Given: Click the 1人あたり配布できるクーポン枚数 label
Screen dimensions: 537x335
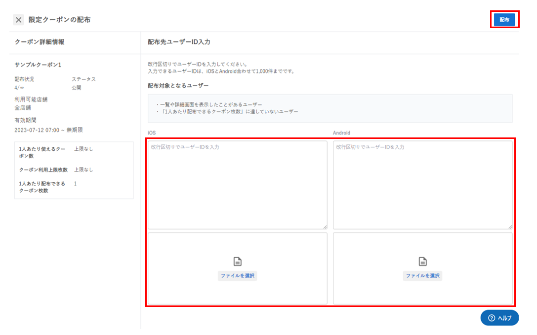Looking at the screenshot, I should coord(42,187).
